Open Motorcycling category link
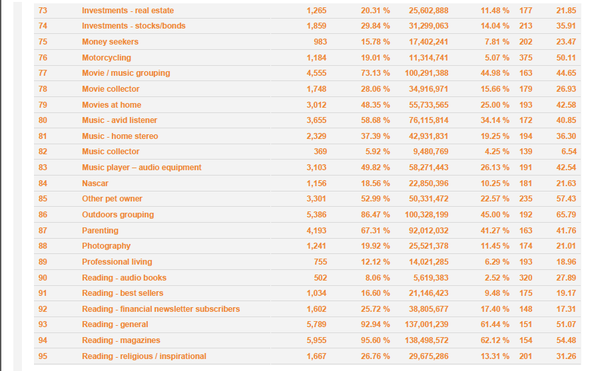The height and width of the screenshot is (371, 602). tap(107, 57)
